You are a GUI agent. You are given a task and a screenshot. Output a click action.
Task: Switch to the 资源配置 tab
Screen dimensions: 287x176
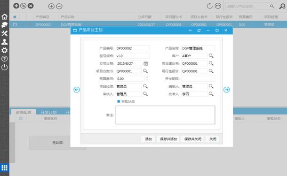coord(24,112)
